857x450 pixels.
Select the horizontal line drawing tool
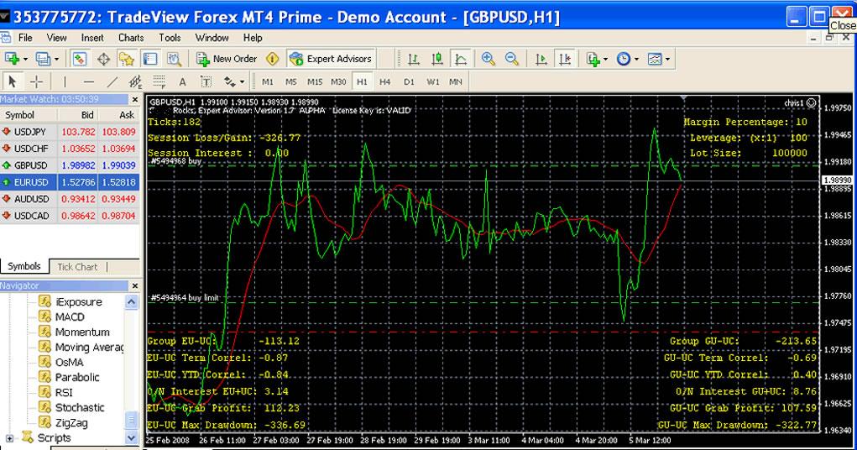pyautogui.click(x=88, y=82)
